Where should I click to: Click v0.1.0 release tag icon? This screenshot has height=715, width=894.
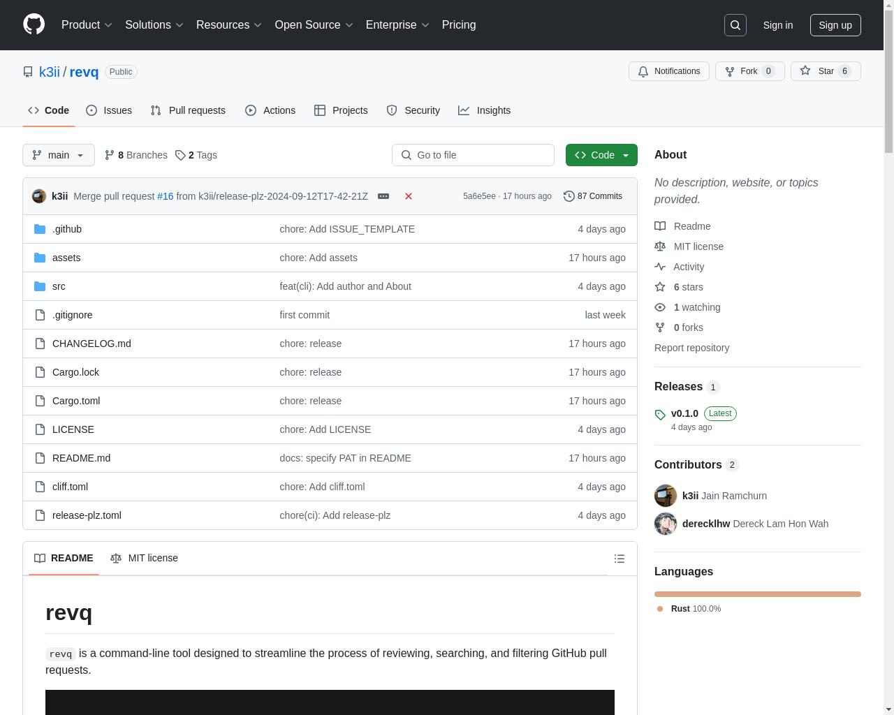(660, 415)
